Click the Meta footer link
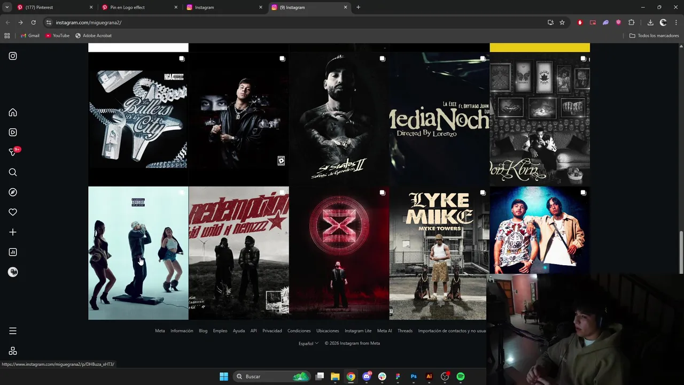This screenshot has width=684, height=385. [x=160, y=331]
